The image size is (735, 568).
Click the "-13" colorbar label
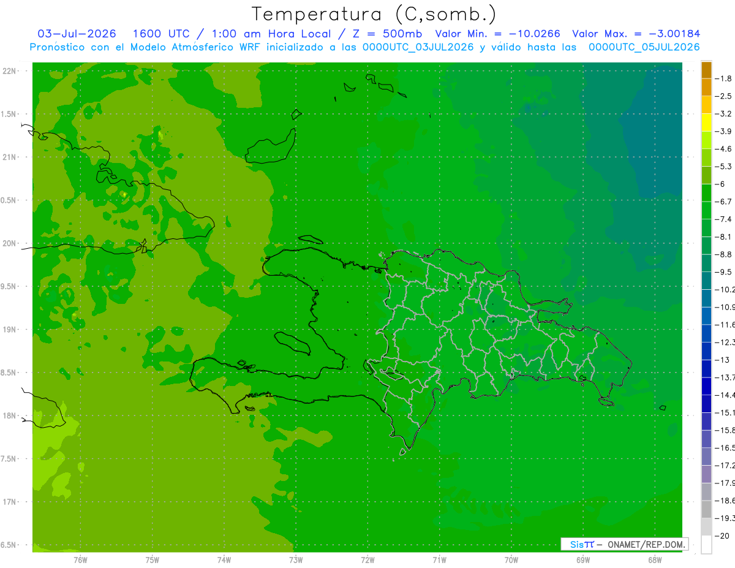(x=723, y=360)
